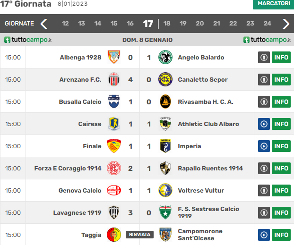Click the upload icon for Albenga 1928 match
294x245 pixels.
tap(264, 57)
